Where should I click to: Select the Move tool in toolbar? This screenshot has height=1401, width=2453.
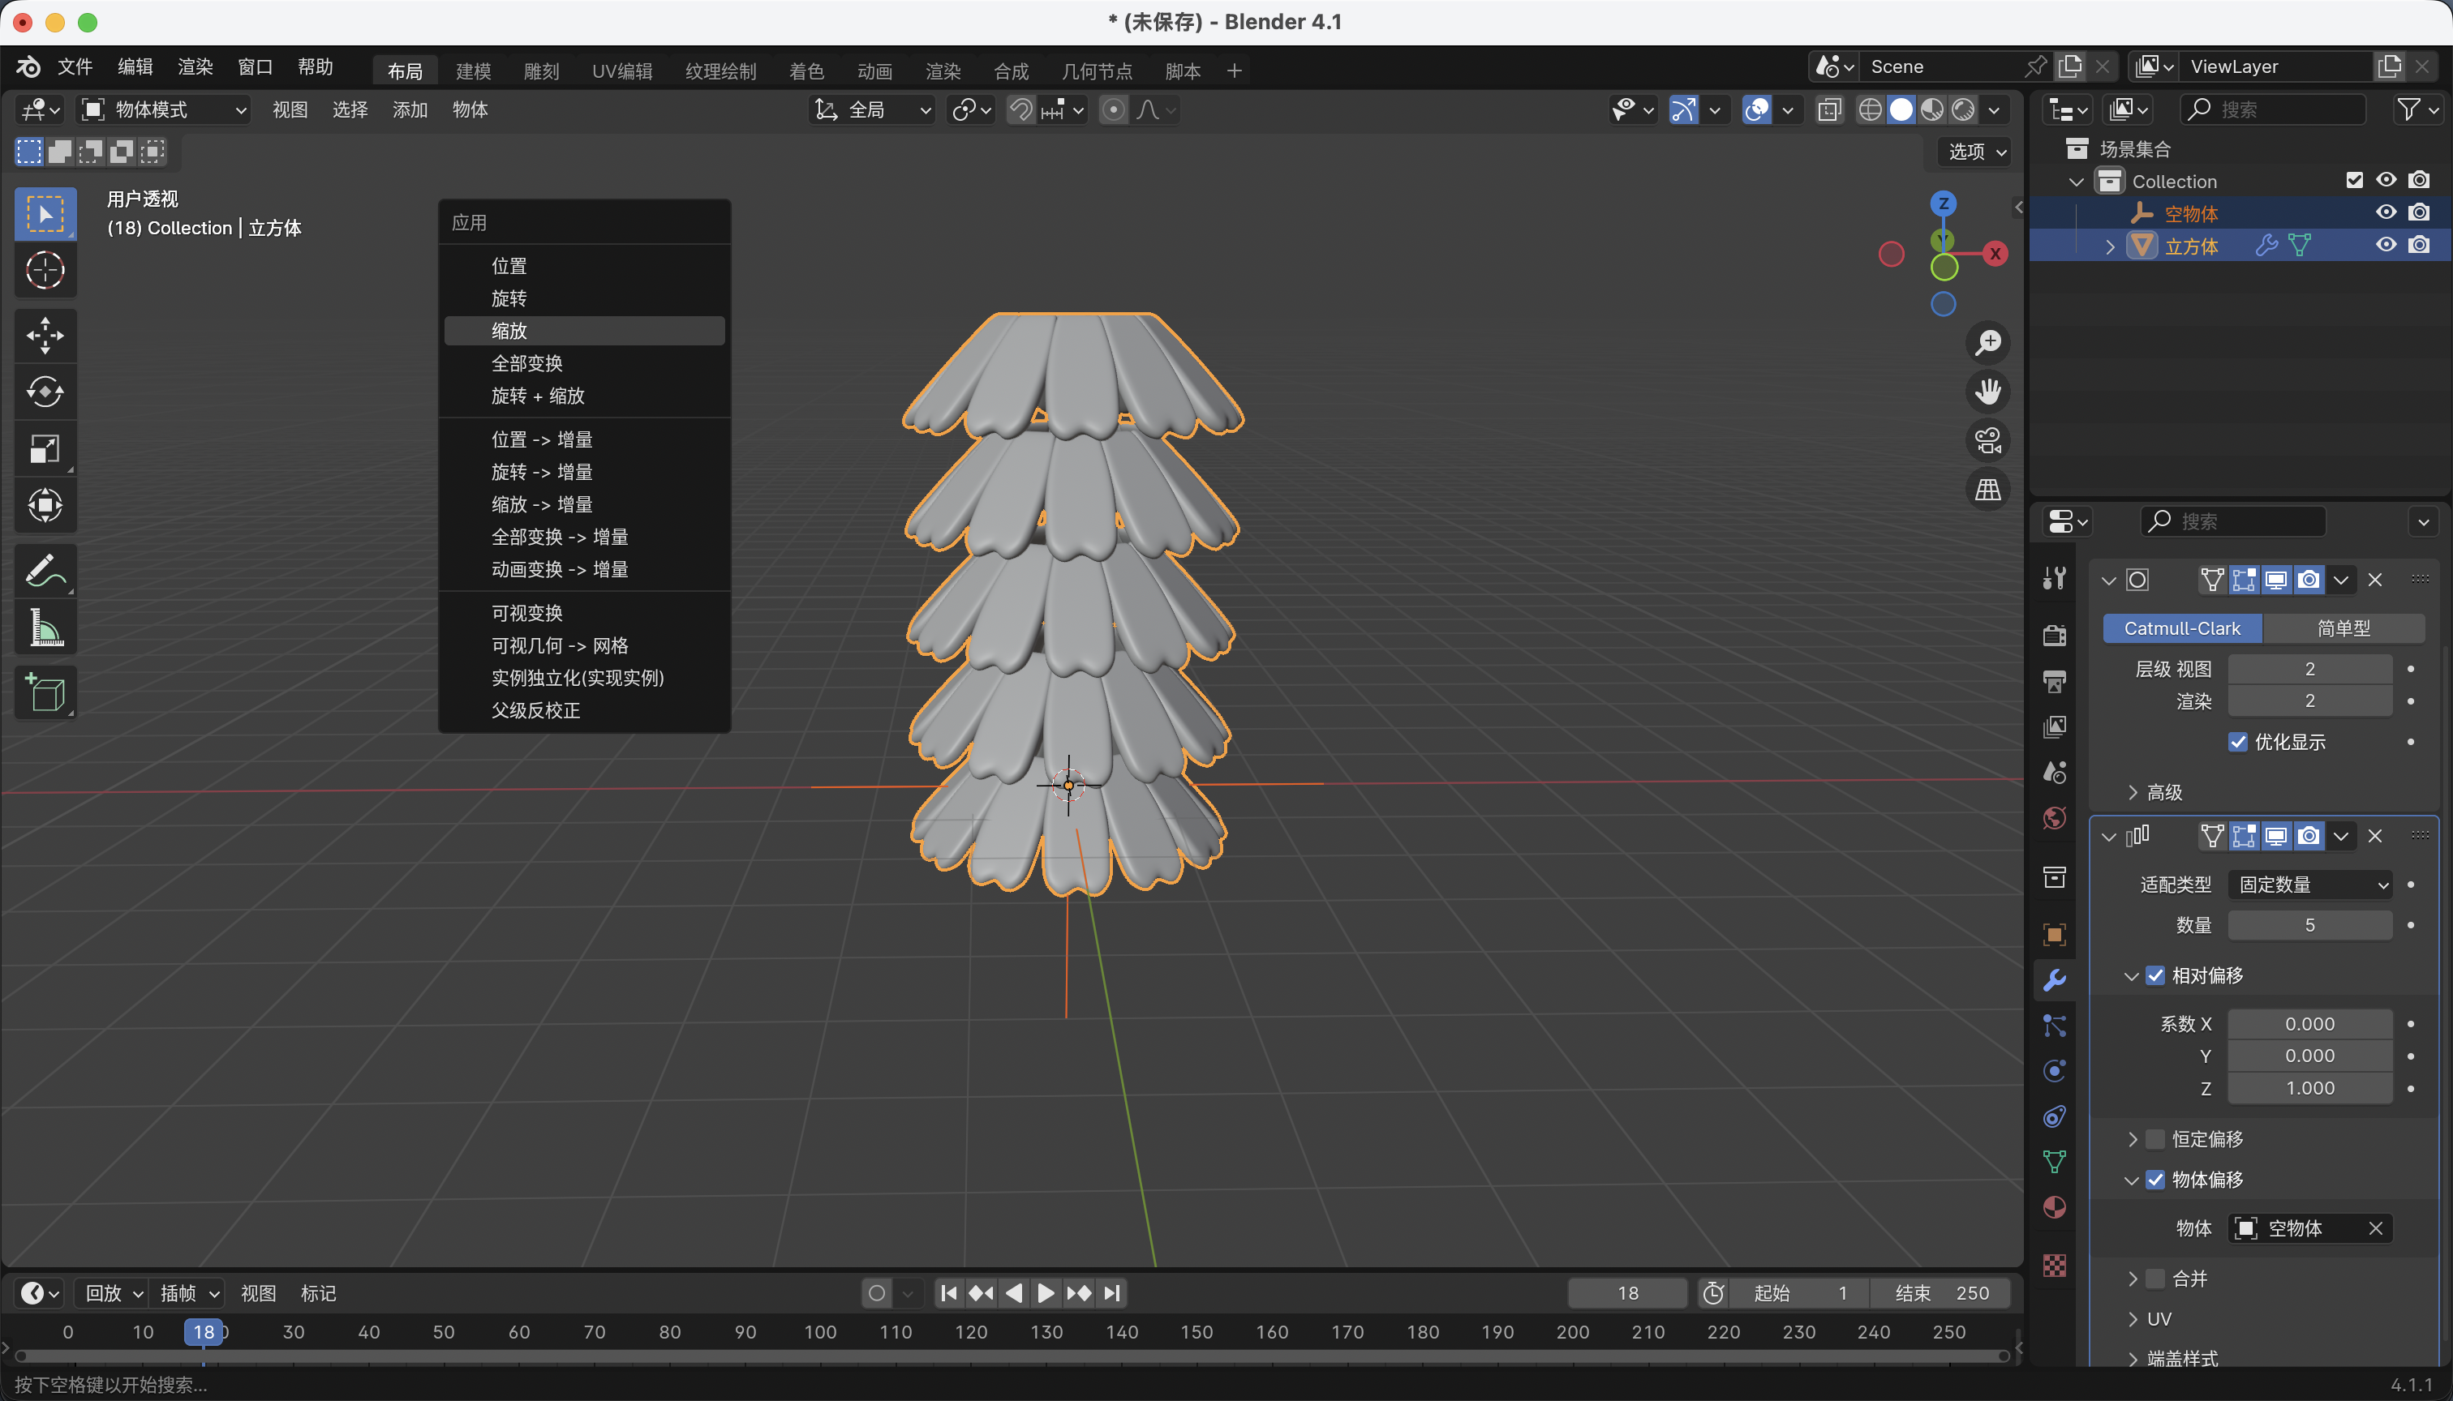pos(45,335)
